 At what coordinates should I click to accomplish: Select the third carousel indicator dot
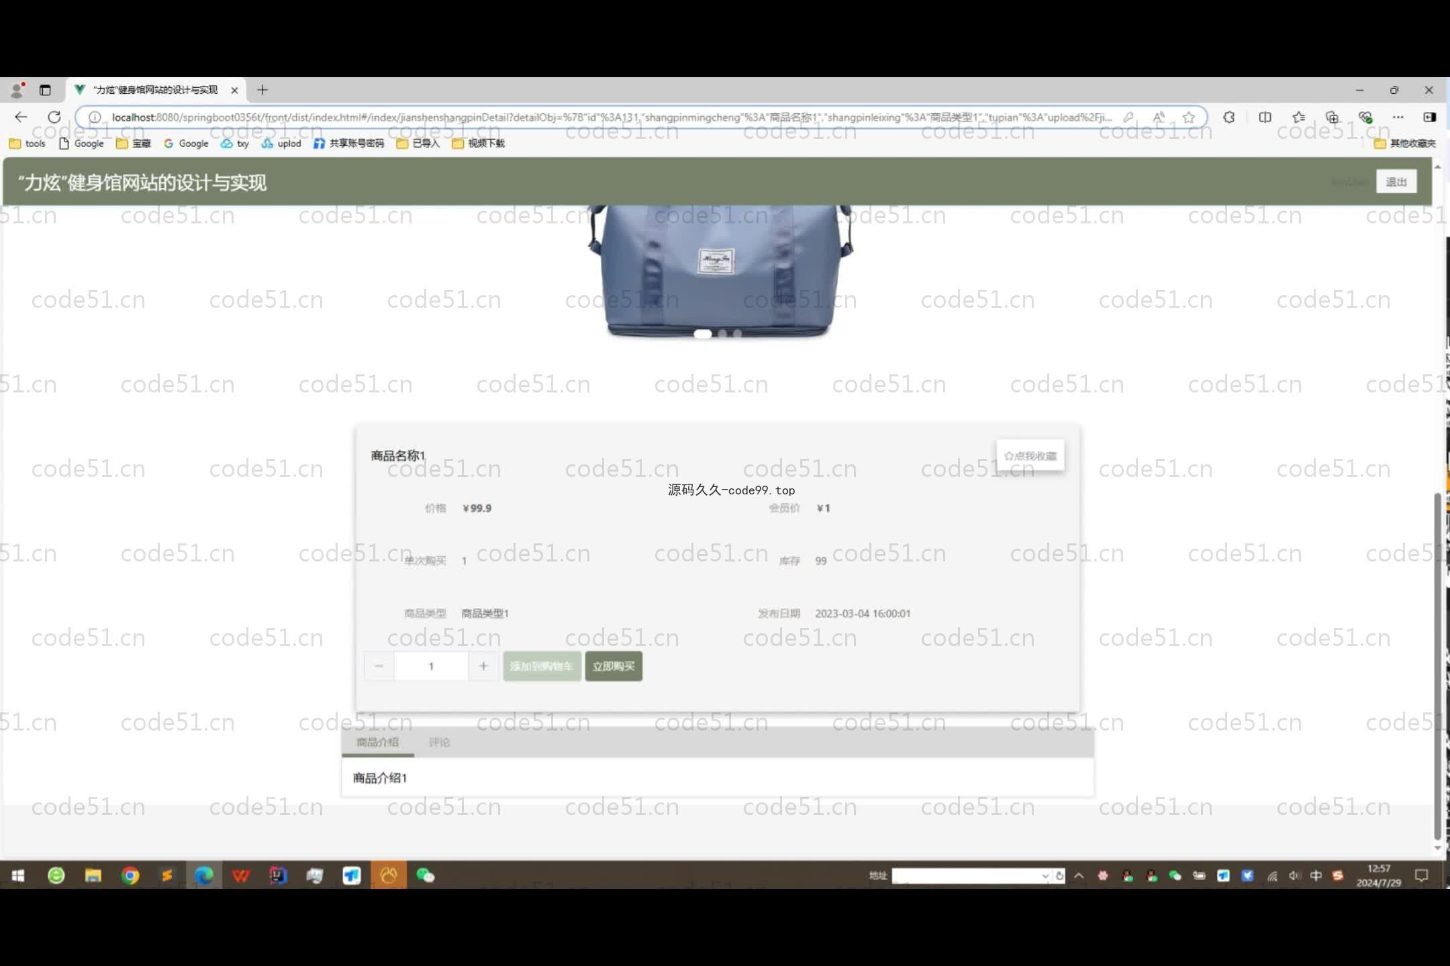tap(738, 333)
